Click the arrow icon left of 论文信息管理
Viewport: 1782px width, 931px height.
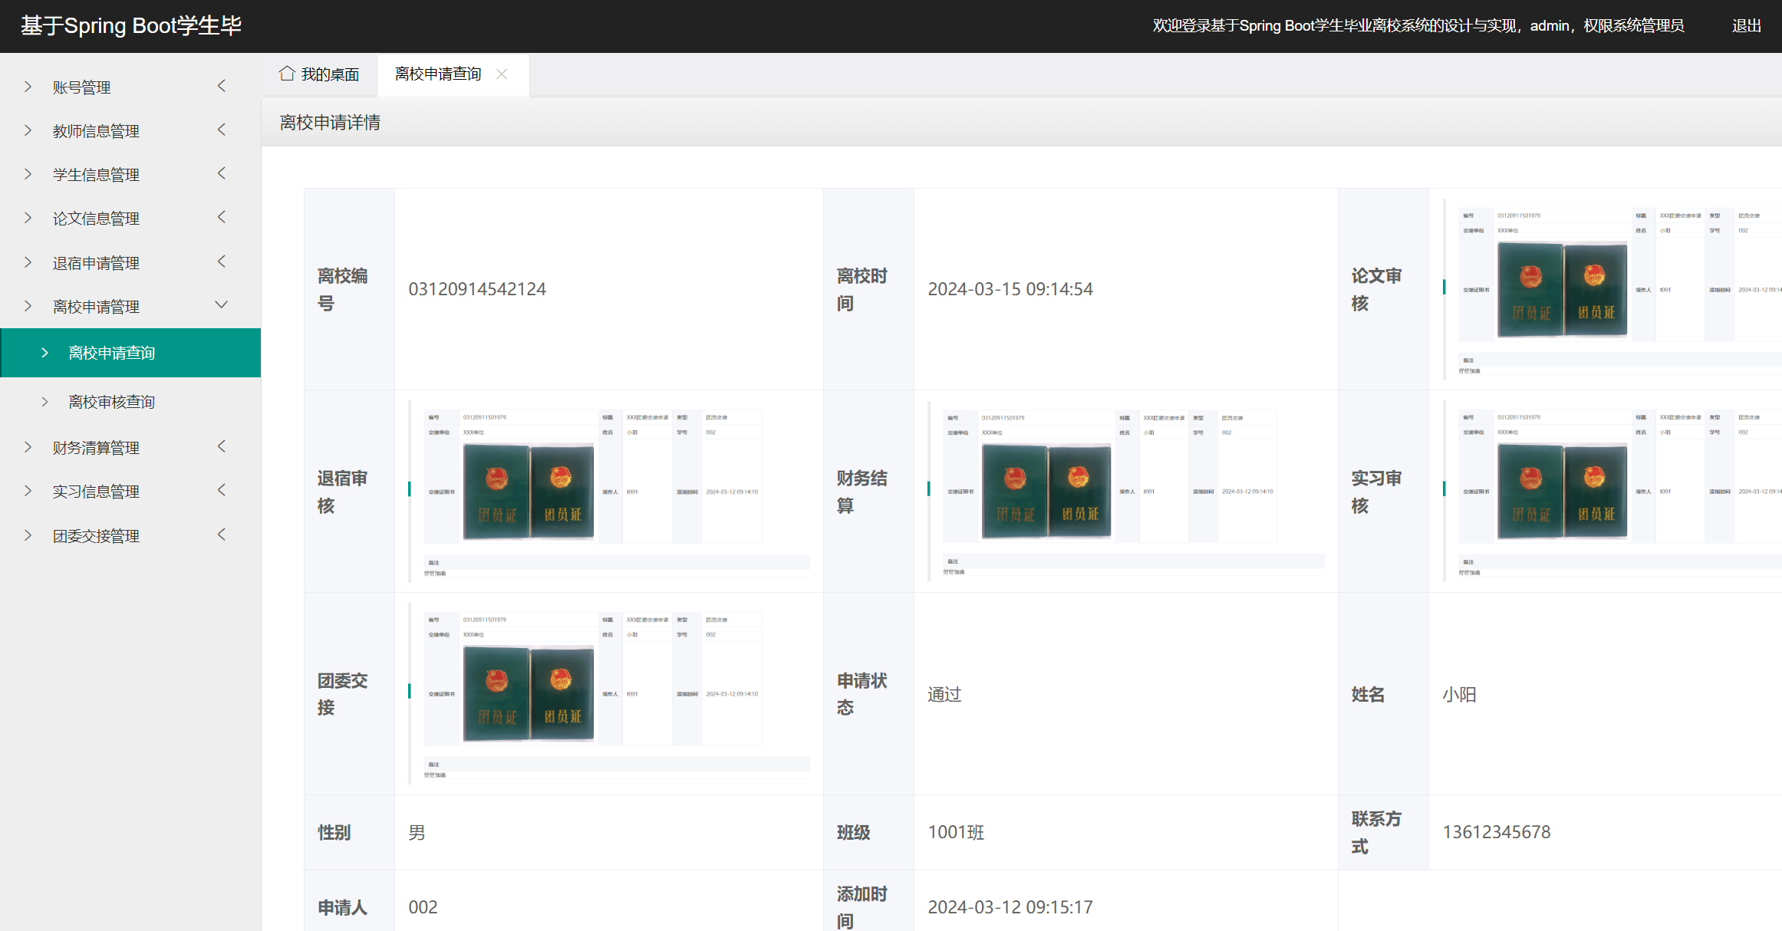pyautogui.click(x=28, y=218)
